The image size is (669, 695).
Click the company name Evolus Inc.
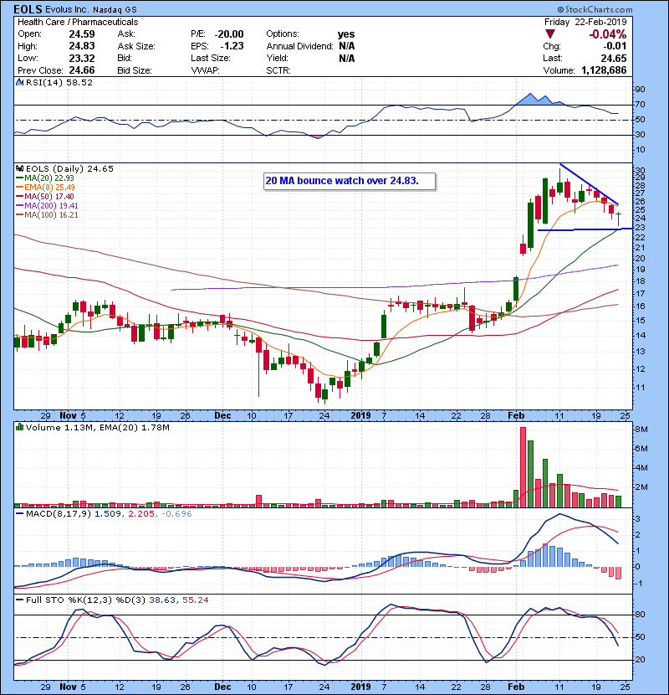click(x=67, y=9)
